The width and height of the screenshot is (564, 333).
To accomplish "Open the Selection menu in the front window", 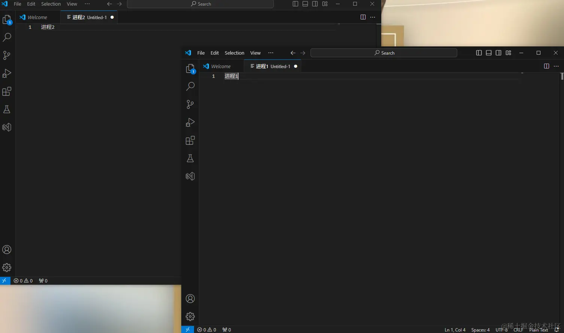I will tap(234, 53).
